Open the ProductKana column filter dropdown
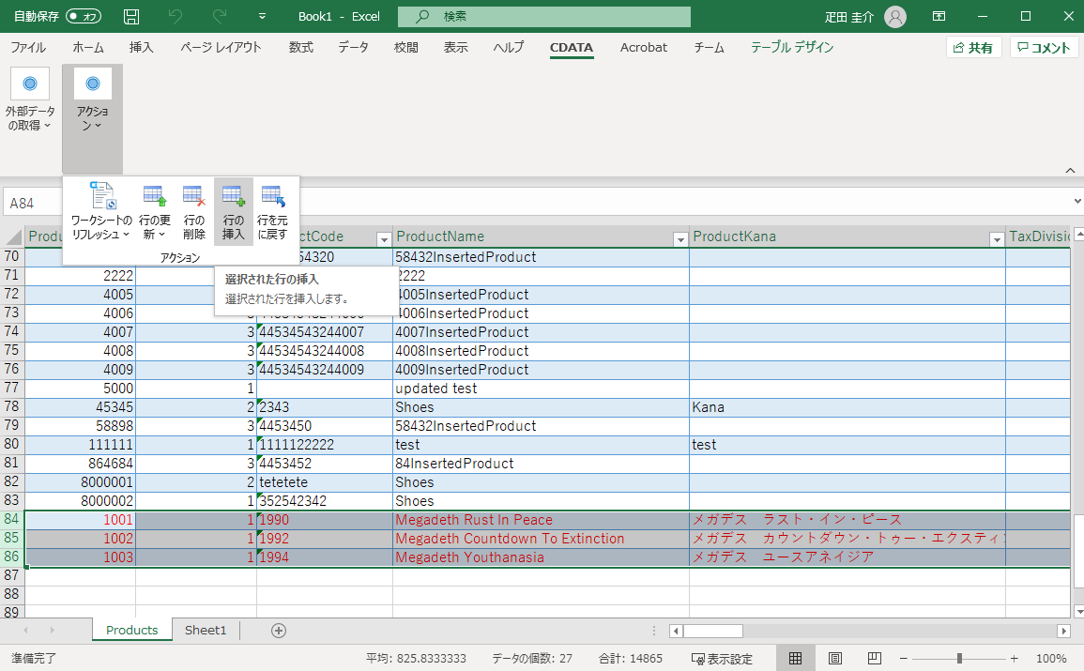 (997, 239)
